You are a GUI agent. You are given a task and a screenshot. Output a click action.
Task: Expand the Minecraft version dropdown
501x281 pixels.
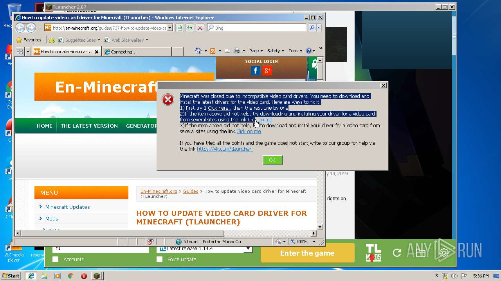(248, 249)
